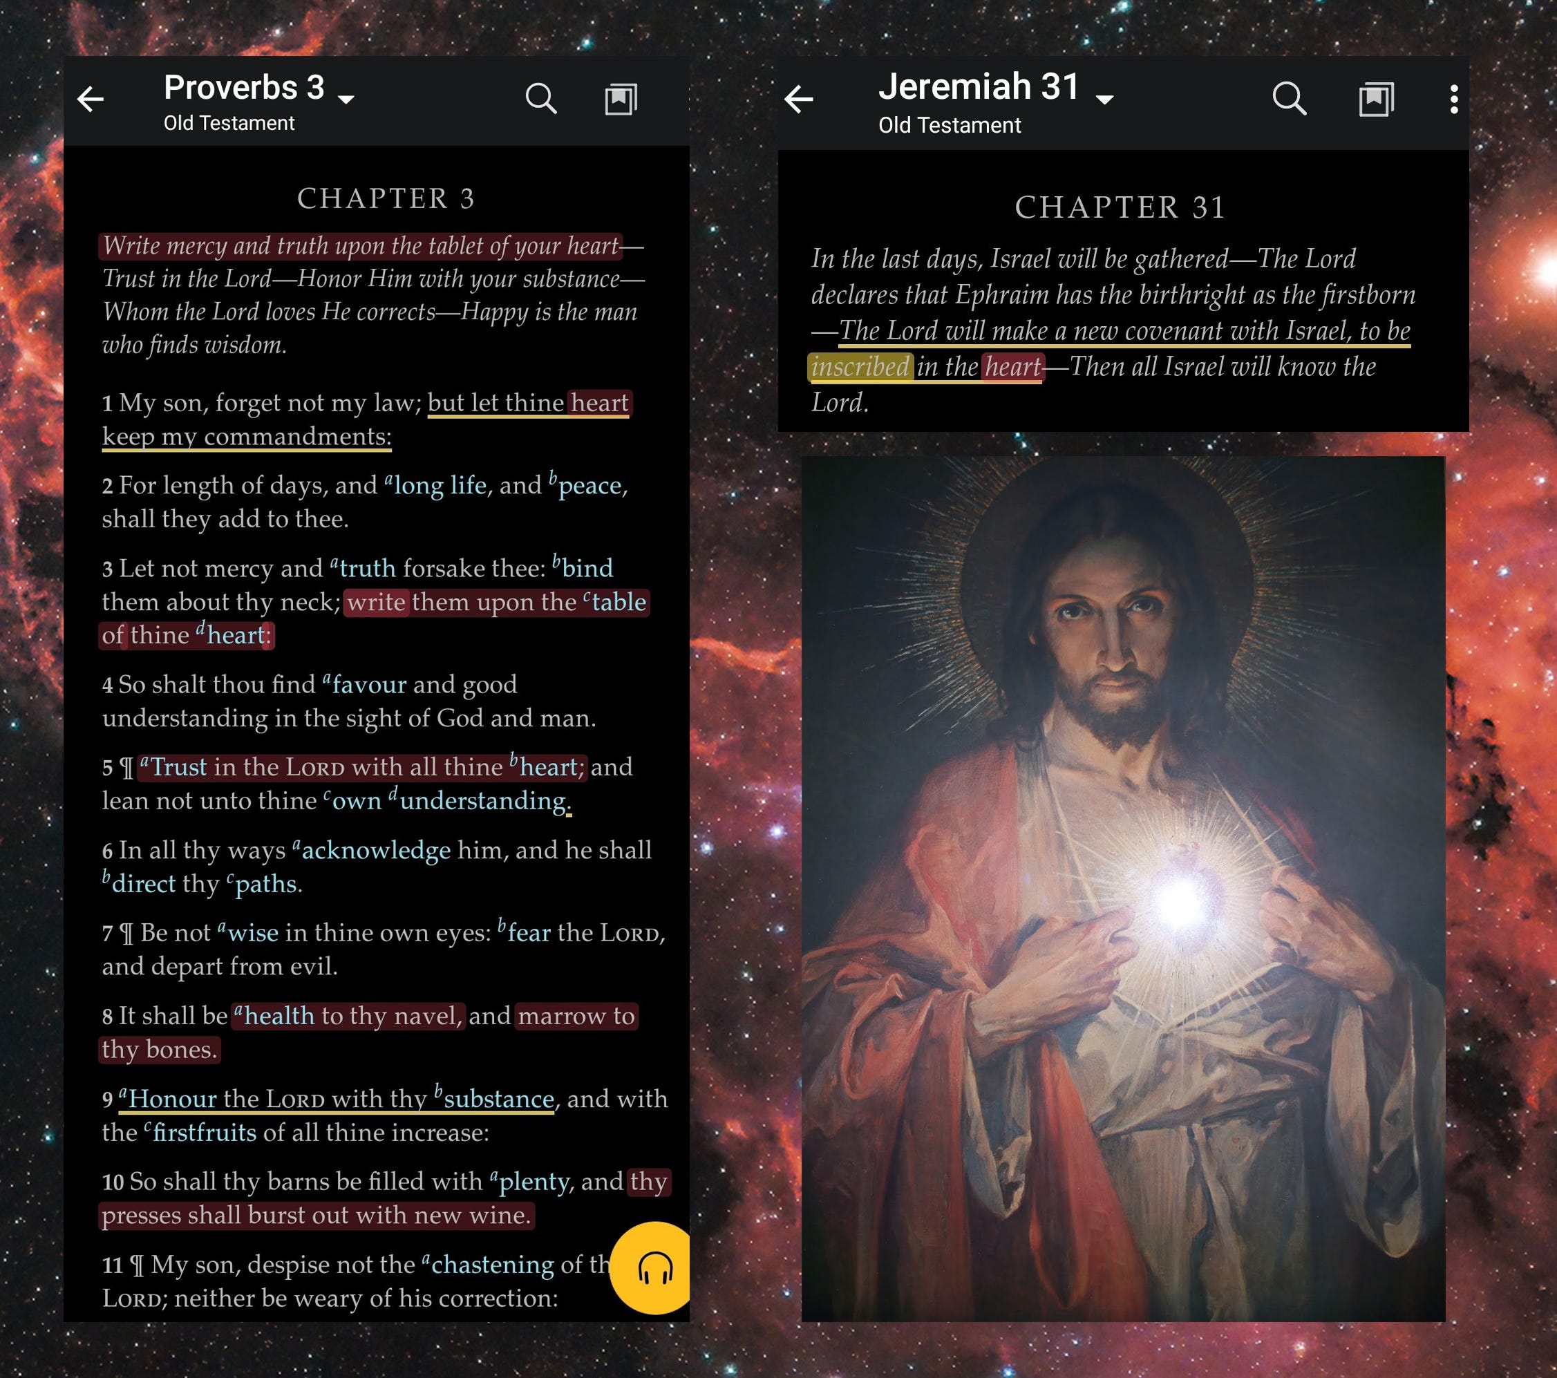
Task: Open footnote link 'direct' in verse 6
Action: coord(139,884)
